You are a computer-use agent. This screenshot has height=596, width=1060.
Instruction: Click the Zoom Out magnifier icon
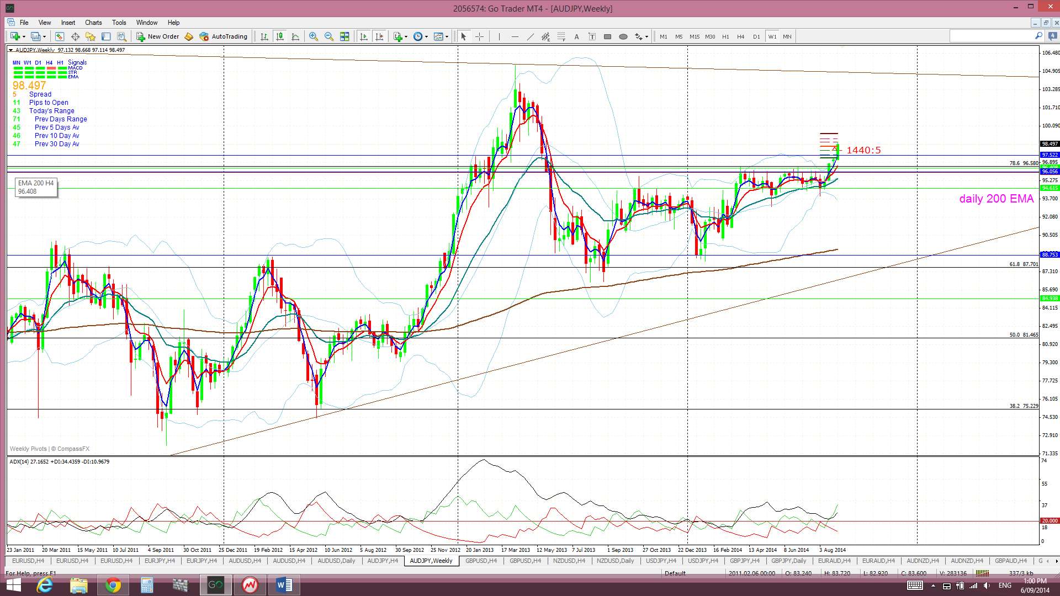pyautogui.click(x=329, y=36)
